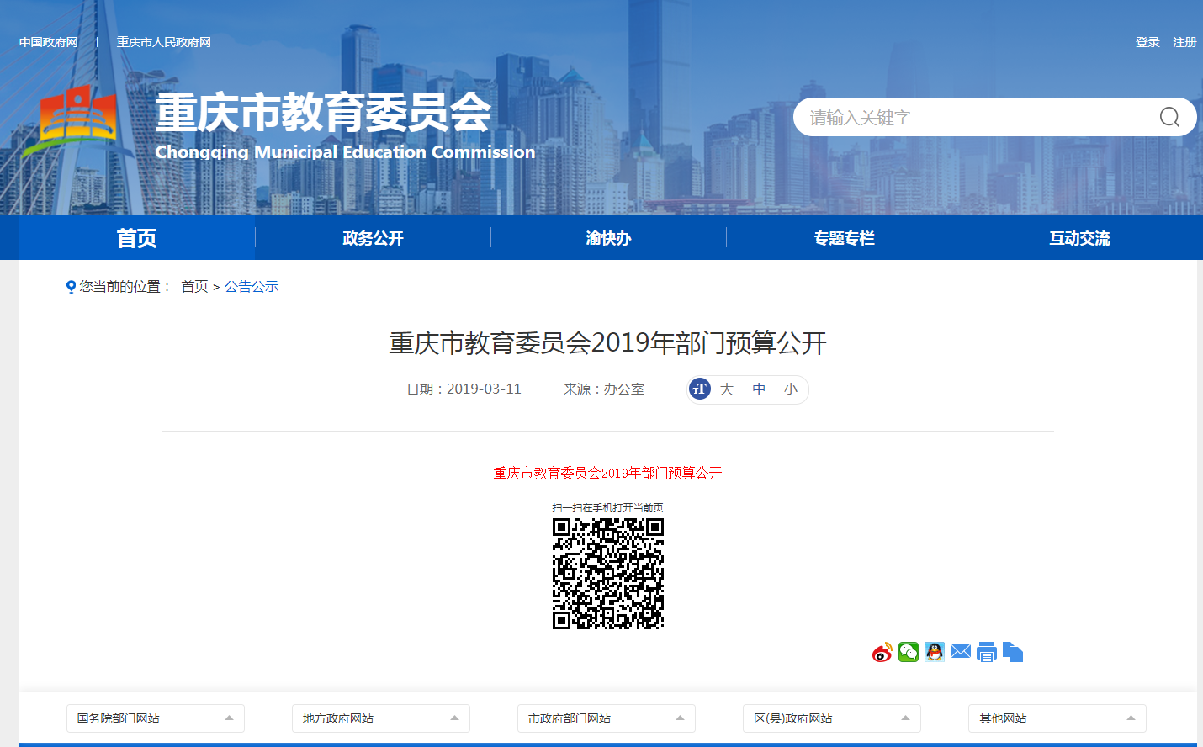Click the location pin icon in breadcrumb

click(71, 287)
